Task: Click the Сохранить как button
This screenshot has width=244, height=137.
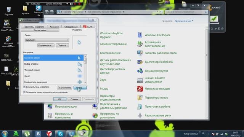Action: pos(46,45)
